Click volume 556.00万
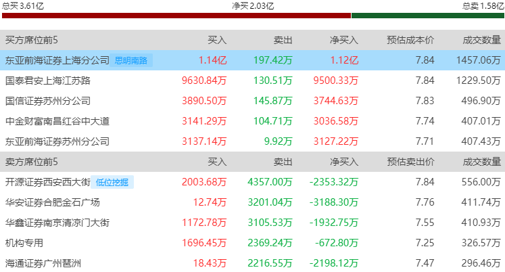The image size is (505, 272). tap(481, 182)
